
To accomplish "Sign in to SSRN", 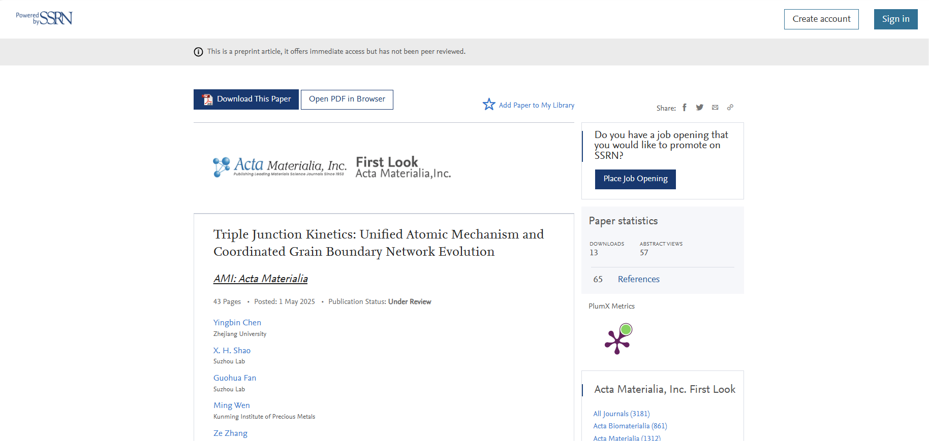I will pyautogui.click(x=895, y=19).
